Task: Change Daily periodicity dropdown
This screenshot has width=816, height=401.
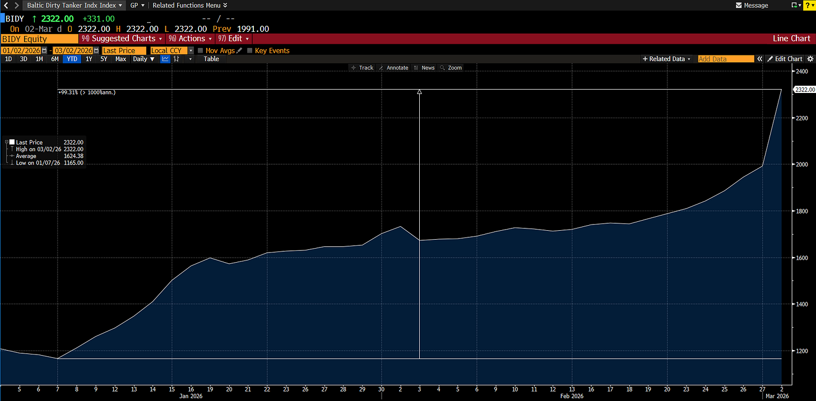Action: [143, 59]
